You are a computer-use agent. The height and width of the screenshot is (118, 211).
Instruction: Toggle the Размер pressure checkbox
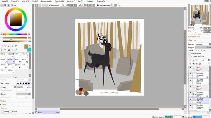[3, 111]
